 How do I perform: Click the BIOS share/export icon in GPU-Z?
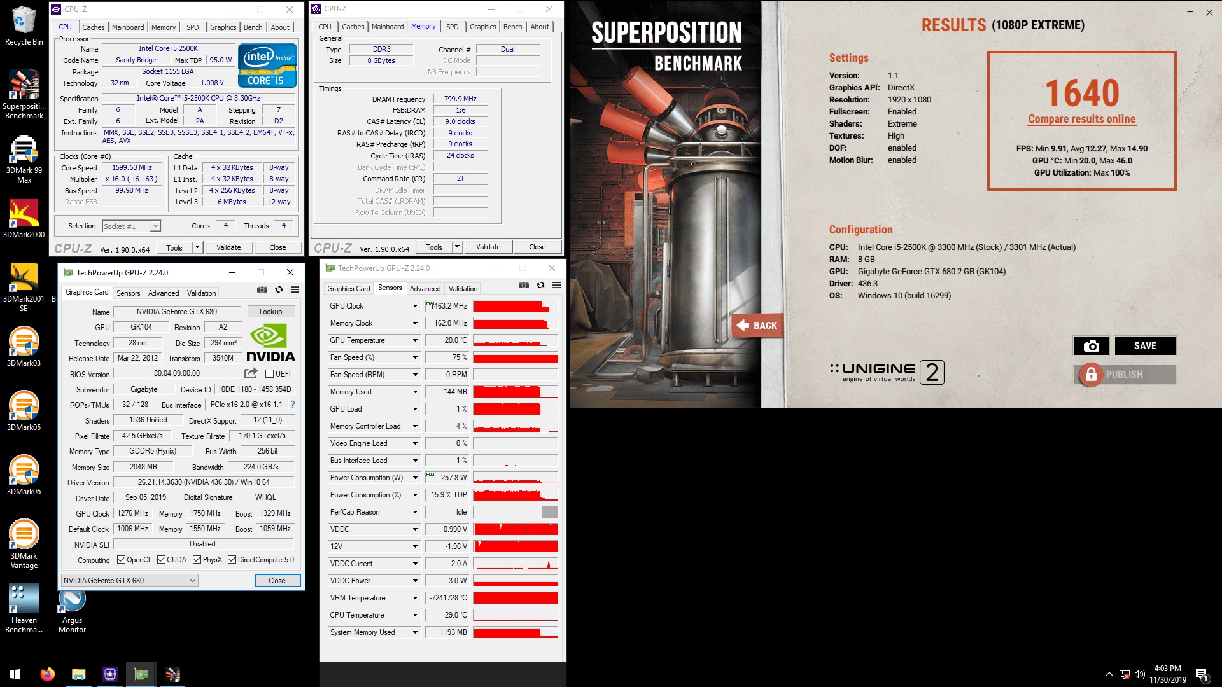251,373
